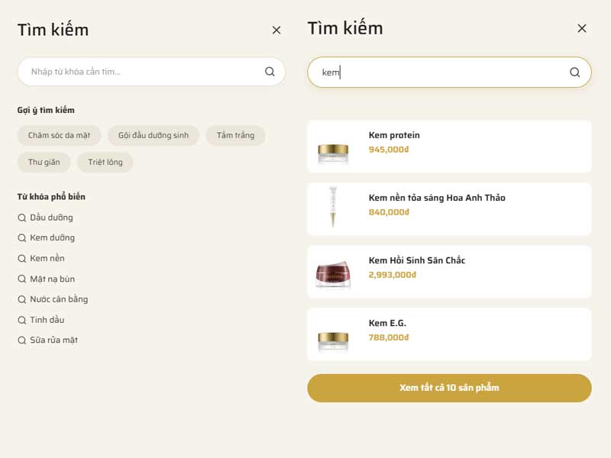Pick the Thư giãn suggestion chip
611x458 pixels.
[44, 162]
